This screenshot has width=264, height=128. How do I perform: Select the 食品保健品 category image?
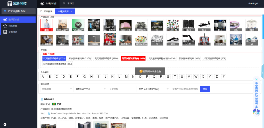point(141,39)
